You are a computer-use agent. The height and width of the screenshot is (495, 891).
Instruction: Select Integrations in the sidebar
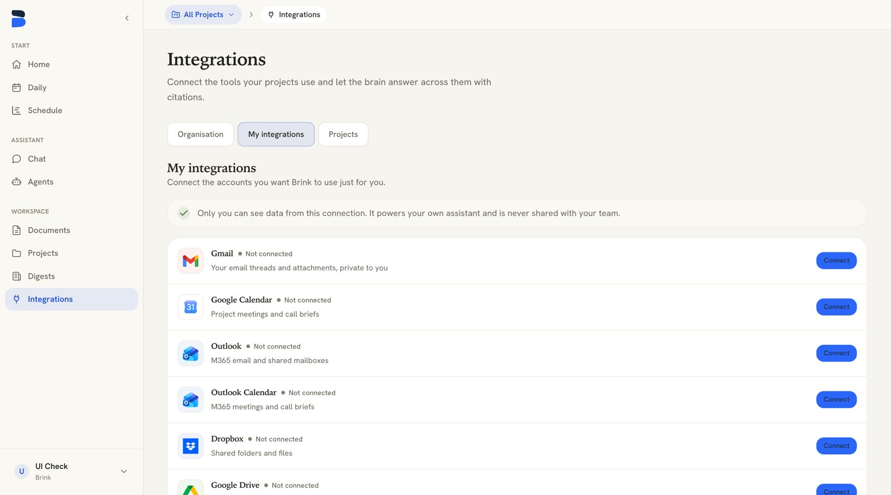click(x=71, y=299)
